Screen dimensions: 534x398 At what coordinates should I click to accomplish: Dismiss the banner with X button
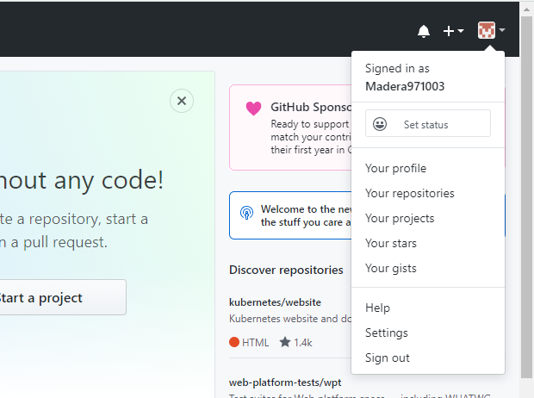point(181,101)
